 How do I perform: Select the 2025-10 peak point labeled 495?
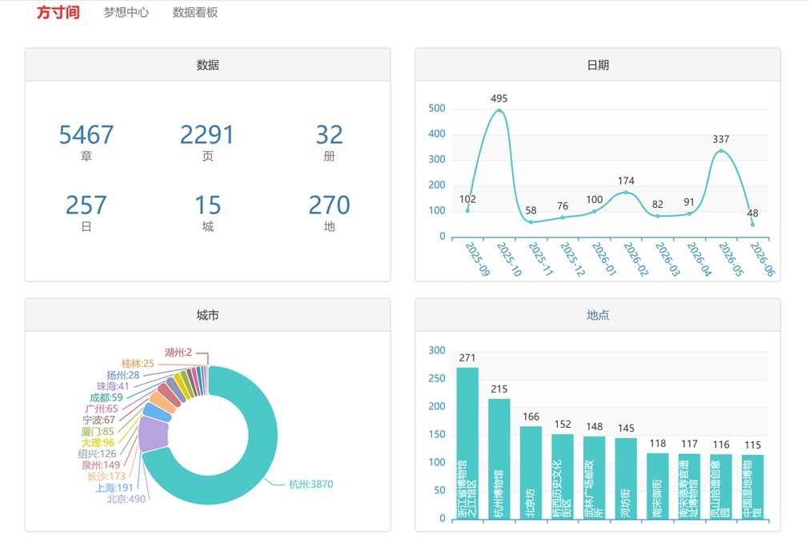(x=499, y=110)
